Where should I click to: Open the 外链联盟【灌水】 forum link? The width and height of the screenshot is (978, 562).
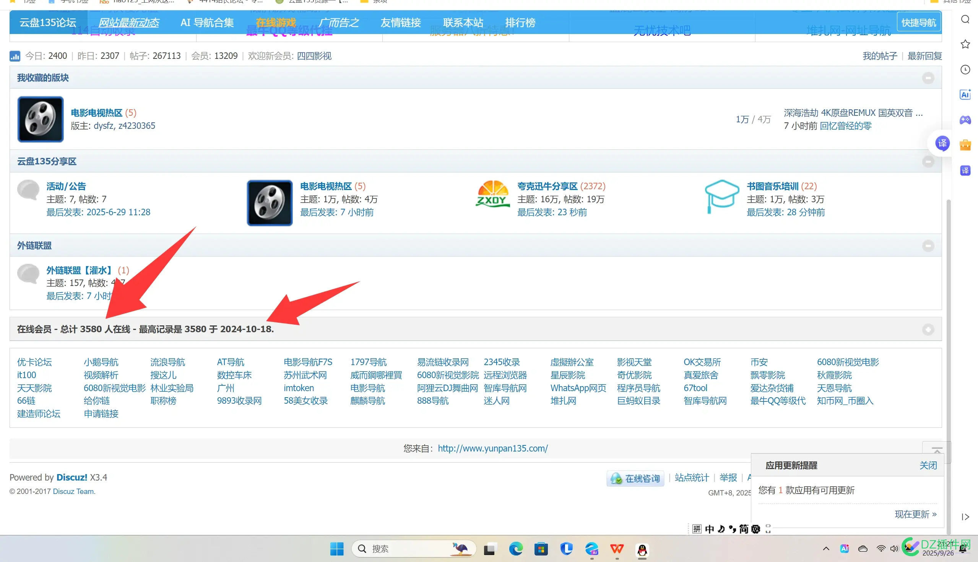80,270
